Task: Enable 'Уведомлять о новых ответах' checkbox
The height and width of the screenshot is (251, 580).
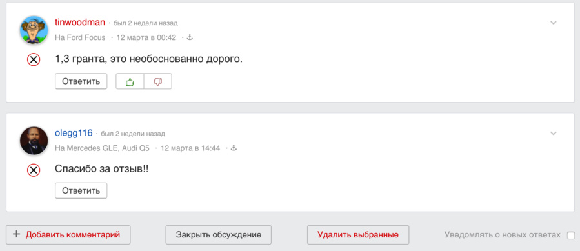Action: [x=571, y=235]
